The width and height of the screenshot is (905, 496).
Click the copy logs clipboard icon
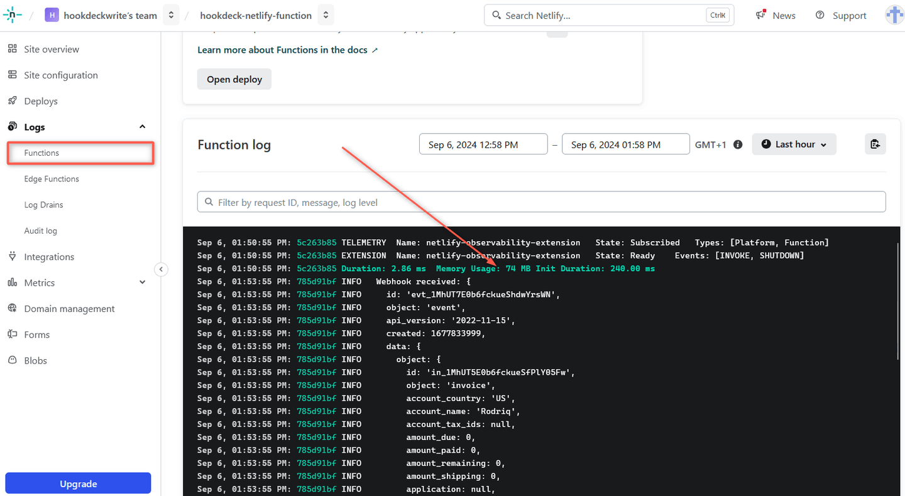(x=875, y=144)
